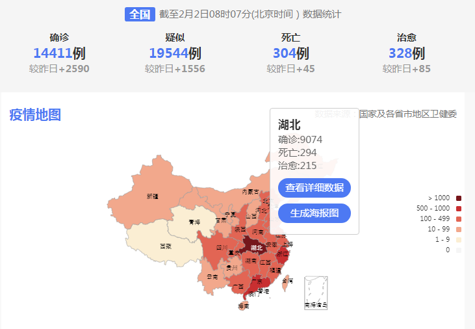Screen dimensions: 475x329
Task: Select 福建 province on the map
Action: pyautogui.click(x=274, y=270)
